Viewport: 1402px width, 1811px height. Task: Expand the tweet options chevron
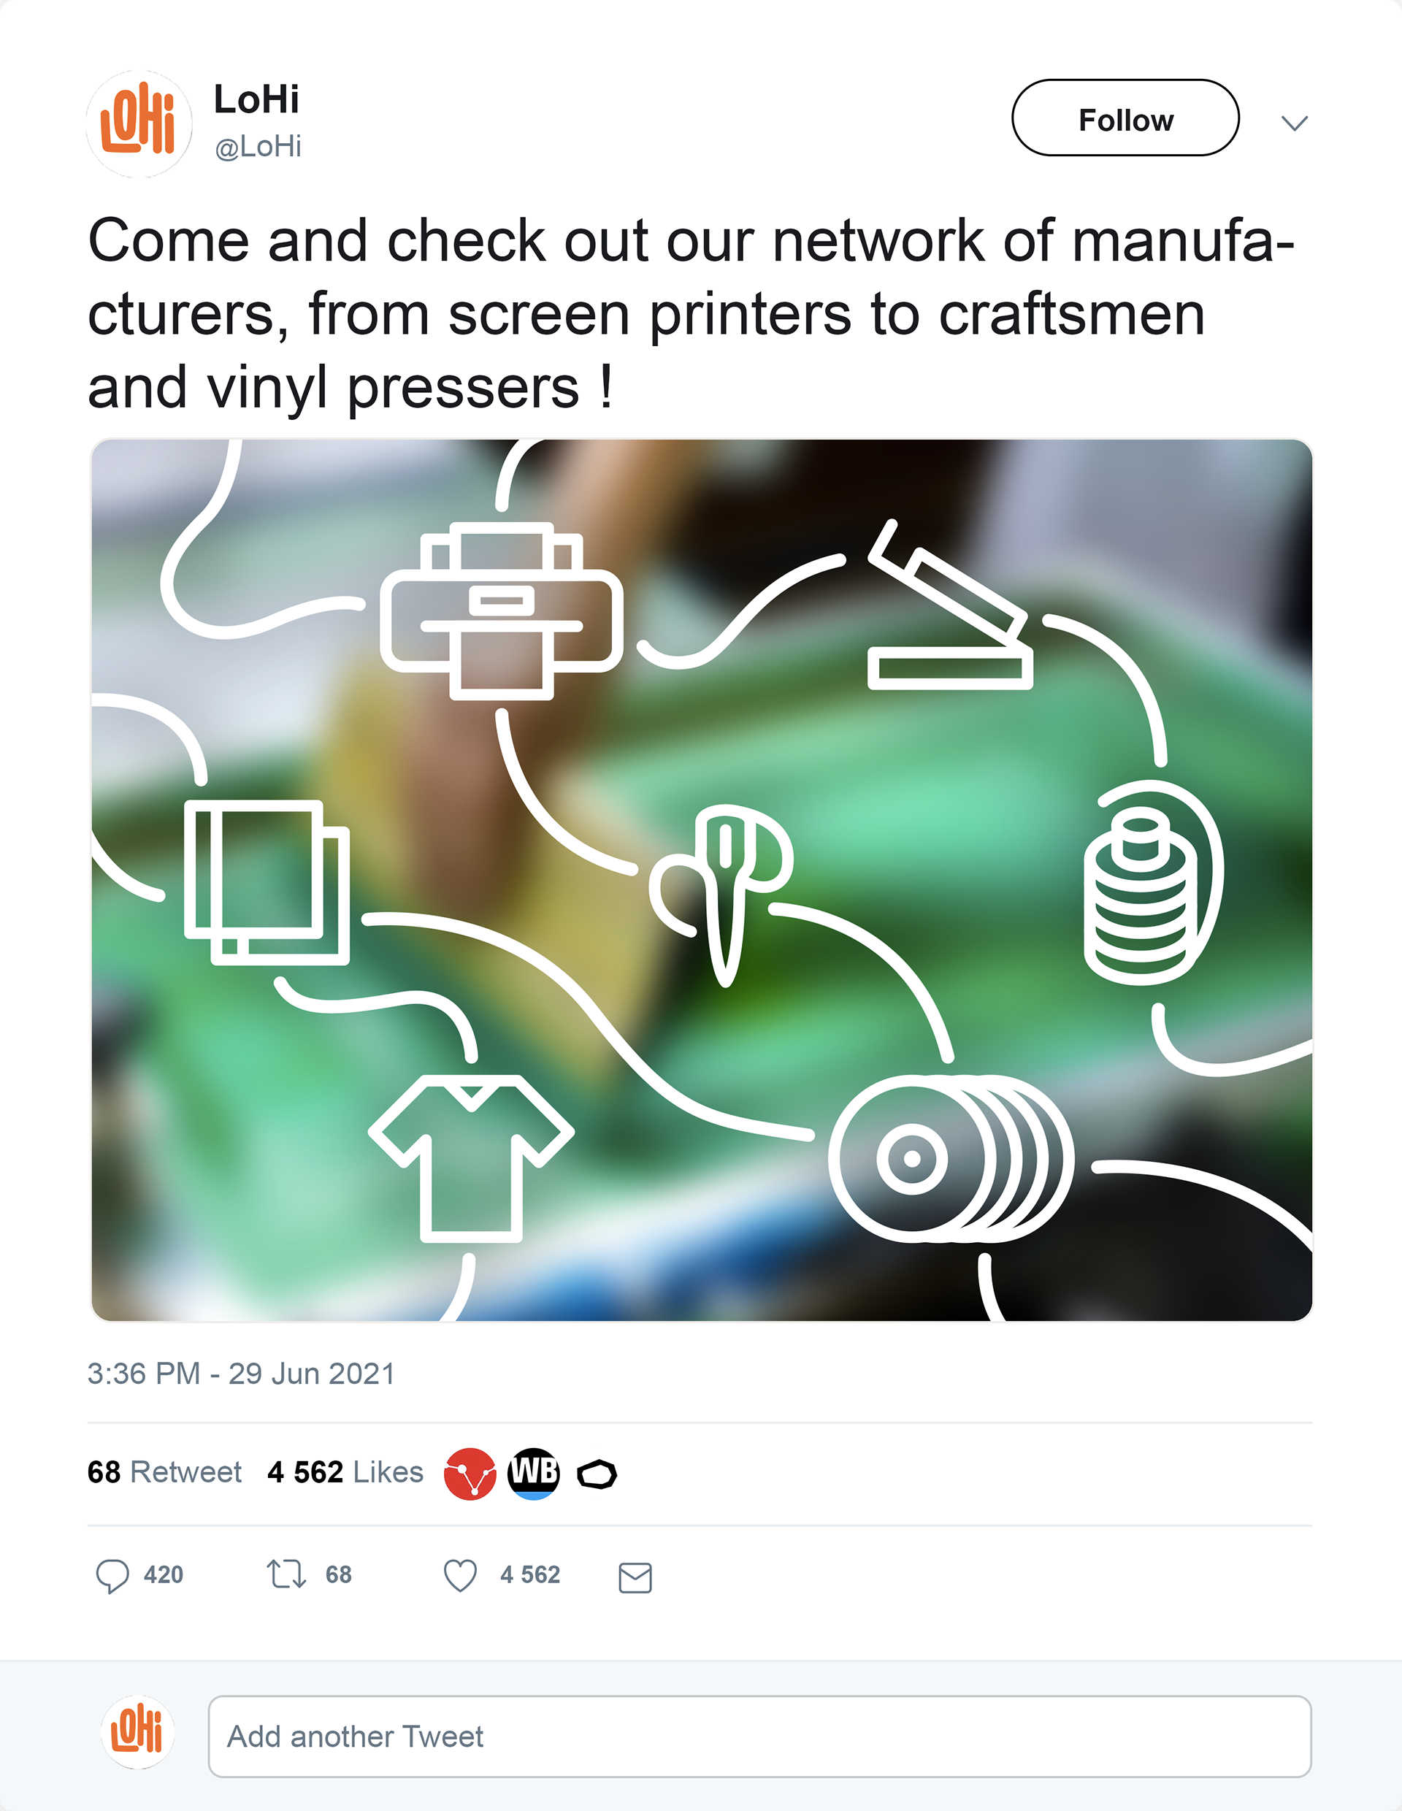coord(1294,123)
